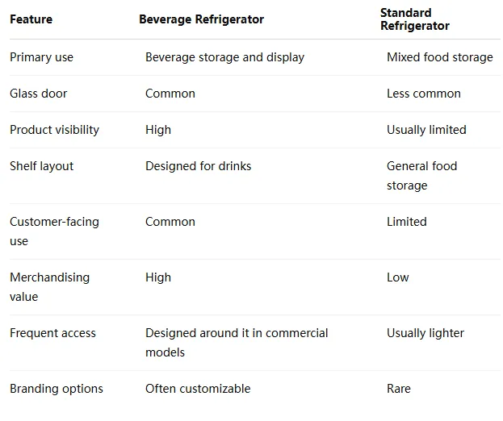Select the Glass door row label

click(39, 94)
